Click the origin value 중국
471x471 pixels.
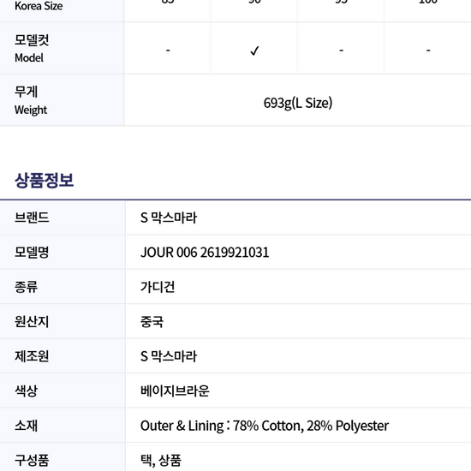[152, 322]
